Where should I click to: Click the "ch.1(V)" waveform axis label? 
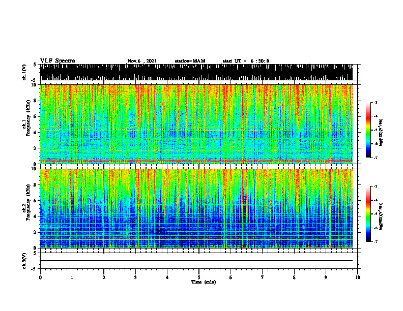click(x=24, y=72)
